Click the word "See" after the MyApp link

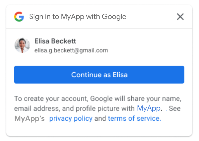(x=175, y=108)
